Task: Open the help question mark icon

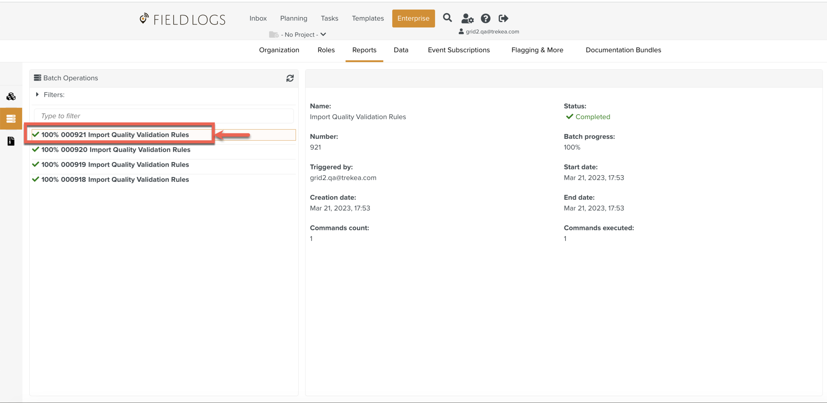Action: 485,18
